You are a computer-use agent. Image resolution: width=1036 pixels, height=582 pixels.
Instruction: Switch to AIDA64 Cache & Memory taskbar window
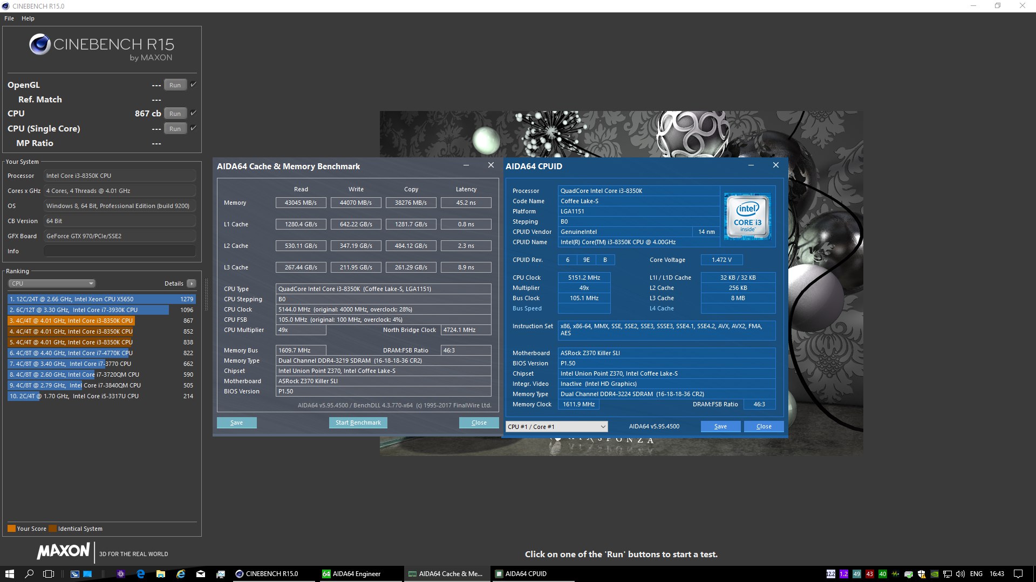click(446, 574)
